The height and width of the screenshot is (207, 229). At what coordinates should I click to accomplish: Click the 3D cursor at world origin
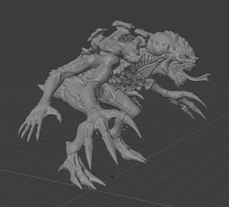[91, 187]
